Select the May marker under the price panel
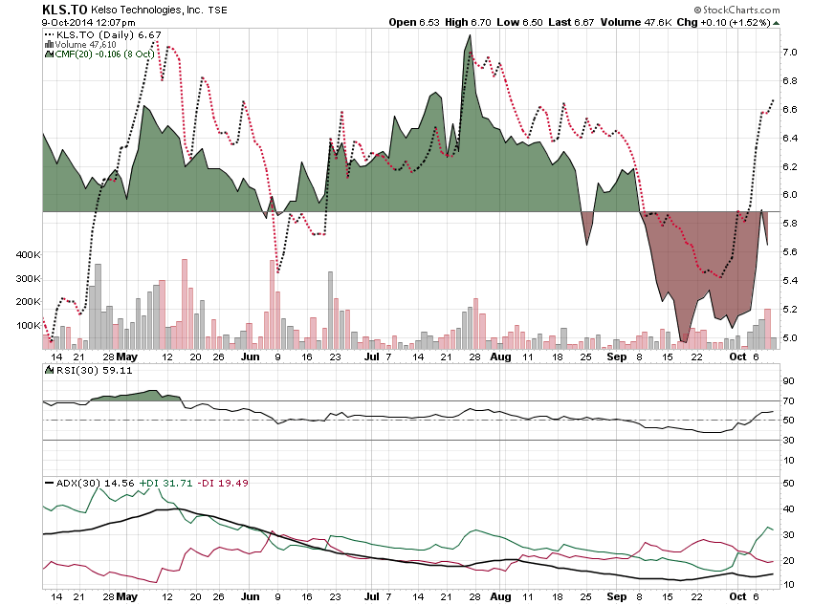Viewport: 813px width, 605px height. 127,357
